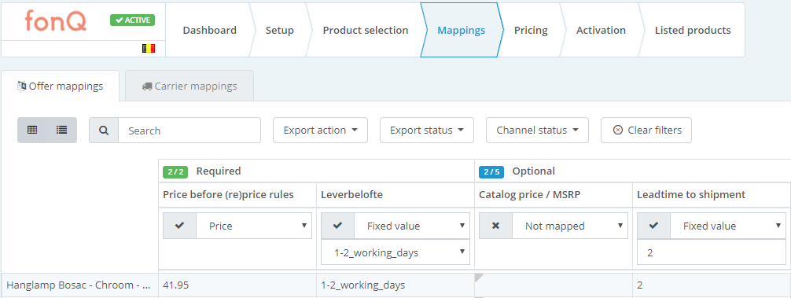Open the Product selection step

pos(366,30)
